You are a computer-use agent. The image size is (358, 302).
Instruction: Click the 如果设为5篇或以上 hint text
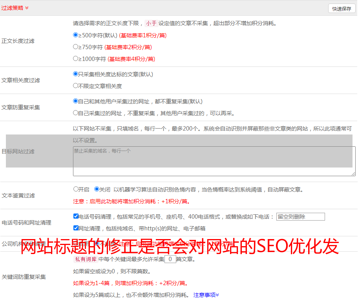point(131,295)
